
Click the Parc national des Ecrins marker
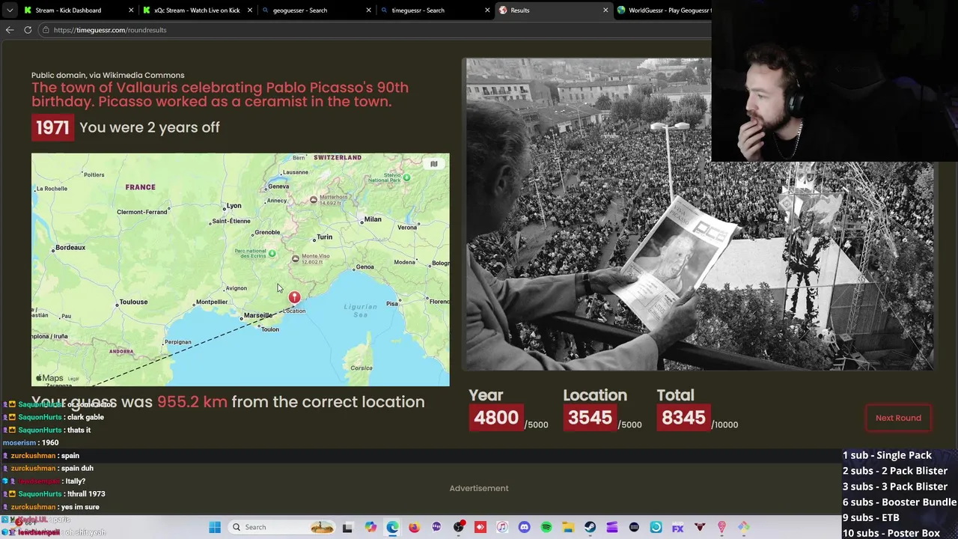(x=272, y=255)
